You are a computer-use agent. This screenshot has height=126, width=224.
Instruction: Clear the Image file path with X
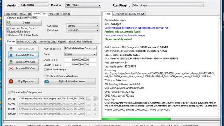click(x=95, y=99)
